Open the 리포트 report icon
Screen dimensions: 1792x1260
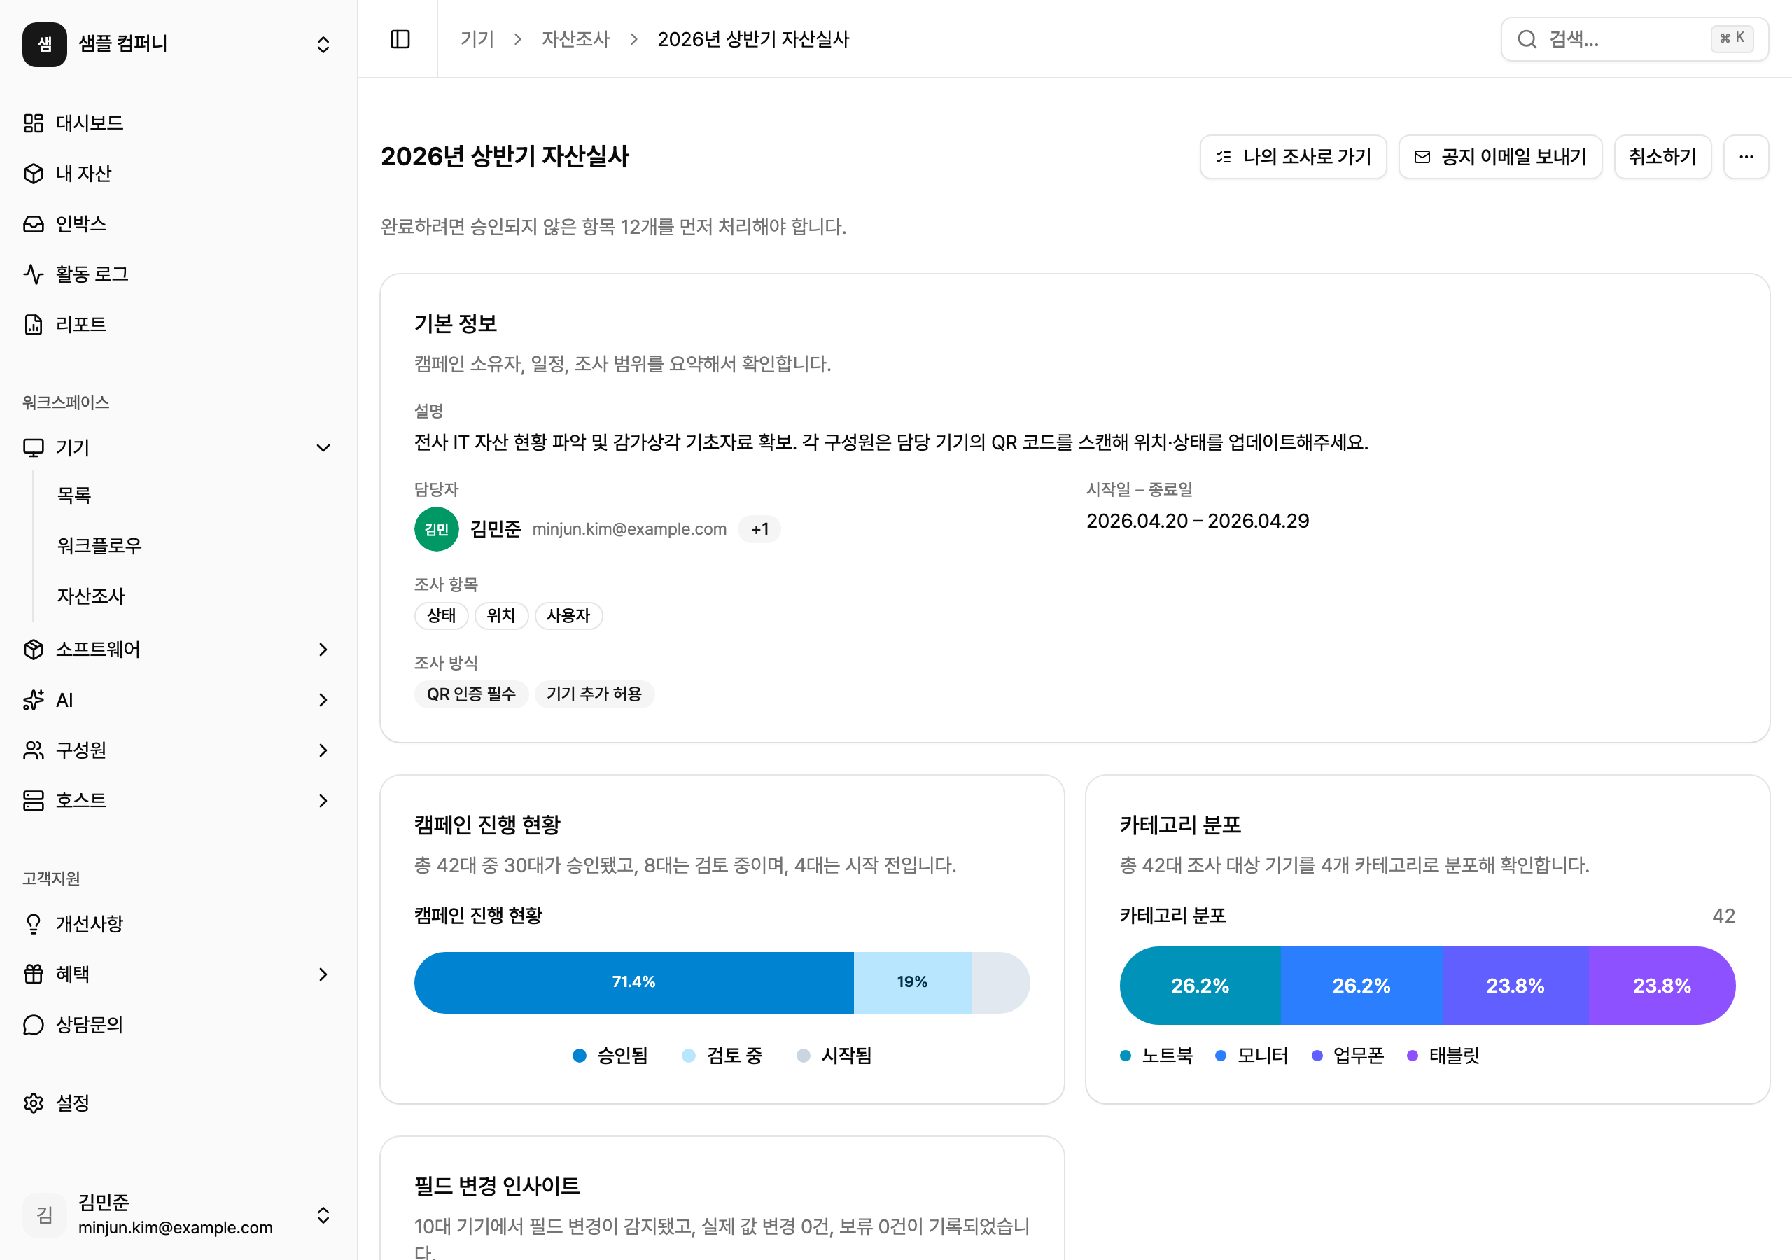point(34,325)
